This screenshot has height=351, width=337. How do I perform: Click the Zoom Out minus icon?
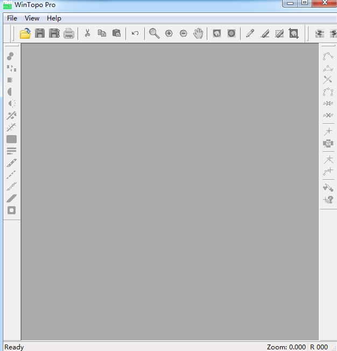point(184,33)
